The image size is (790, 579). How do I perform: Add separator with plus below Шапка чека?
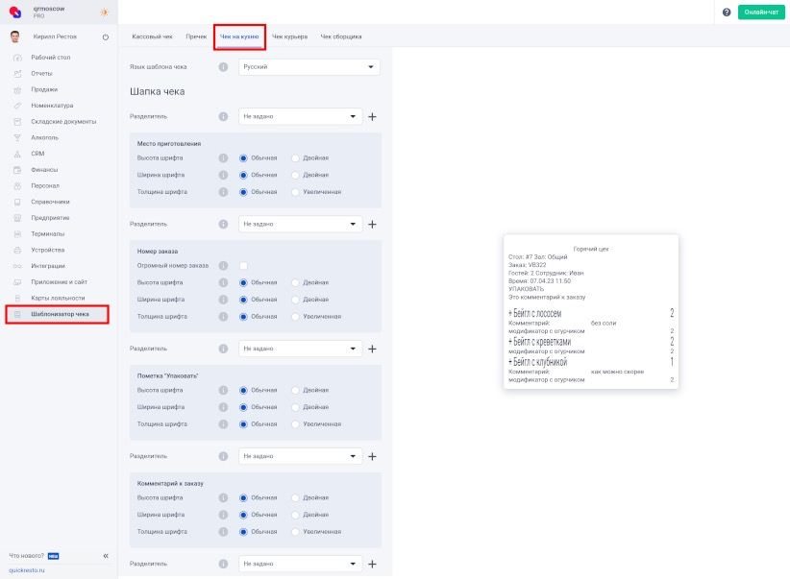pos(372,117)
